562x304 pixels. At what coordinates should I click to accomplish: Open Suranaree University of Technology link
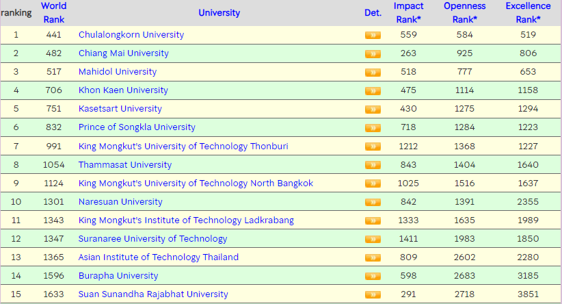[x=152, y=239]
